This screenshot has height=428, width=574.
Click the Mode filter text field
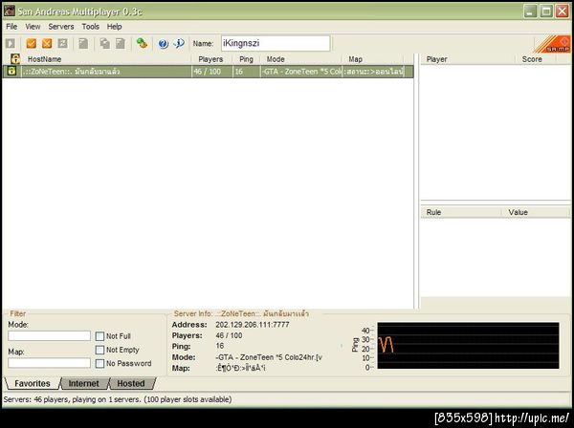49,336
